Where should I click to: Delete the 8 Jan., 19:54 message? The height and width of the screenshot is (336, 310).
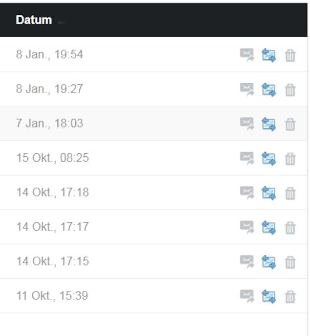290,55
